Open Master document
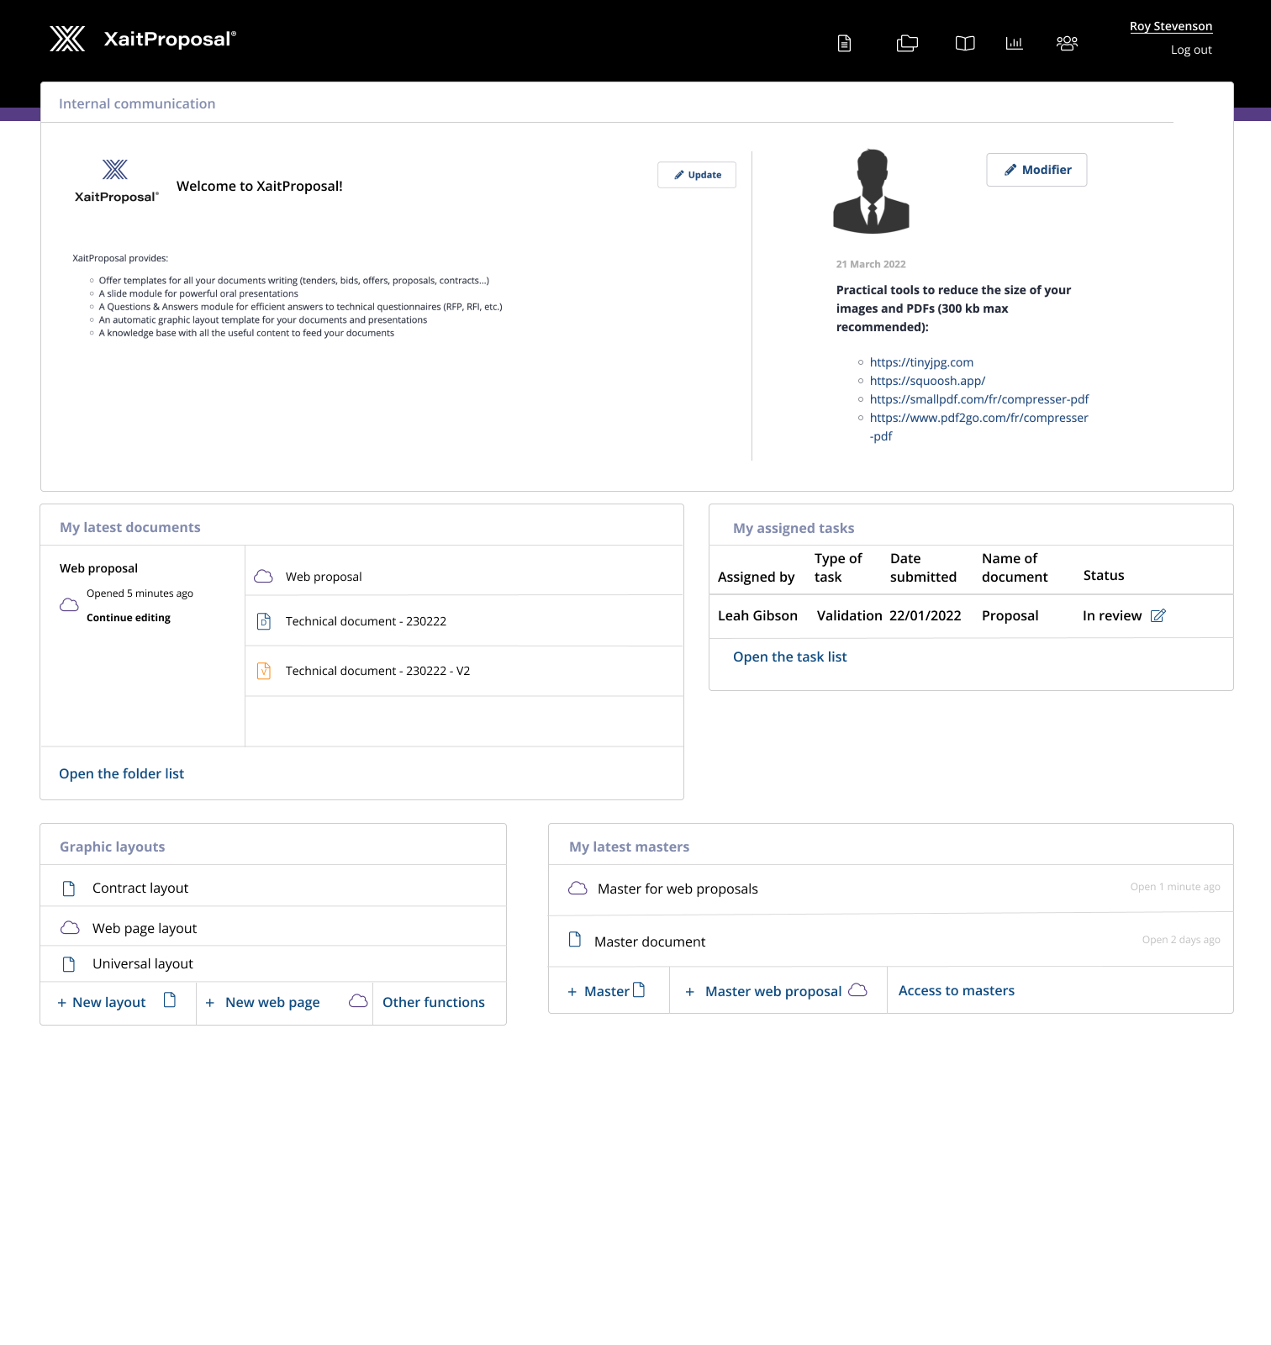 [x=891, y=941]
